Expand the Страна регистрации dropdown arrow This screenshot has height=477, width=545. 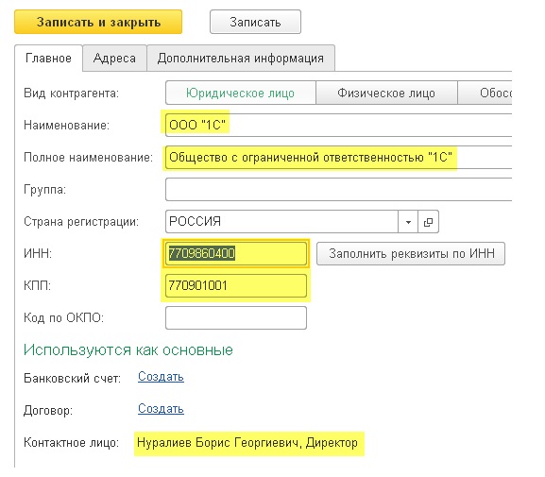pos(408,221)
